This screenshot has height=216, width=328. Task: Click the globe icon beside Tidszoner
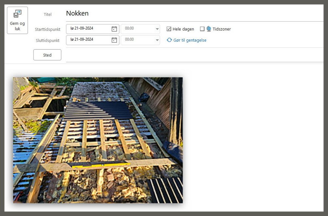[209, 29]
